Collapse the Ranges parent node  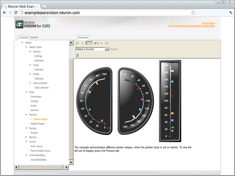(26, 128)
